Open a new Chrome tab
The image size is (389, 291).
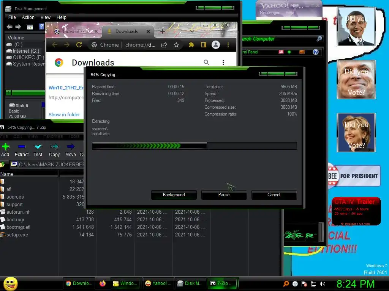click(162, 31)
